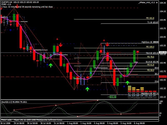This screenshot has height=125, width=167.
Task: Select the FE 161.8 Fibonacci label
Action: [x=150, y=18]
